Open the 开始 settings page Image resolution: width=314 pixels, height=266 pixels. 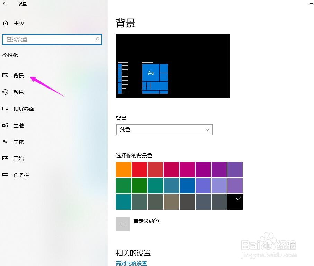pos(19,158)
